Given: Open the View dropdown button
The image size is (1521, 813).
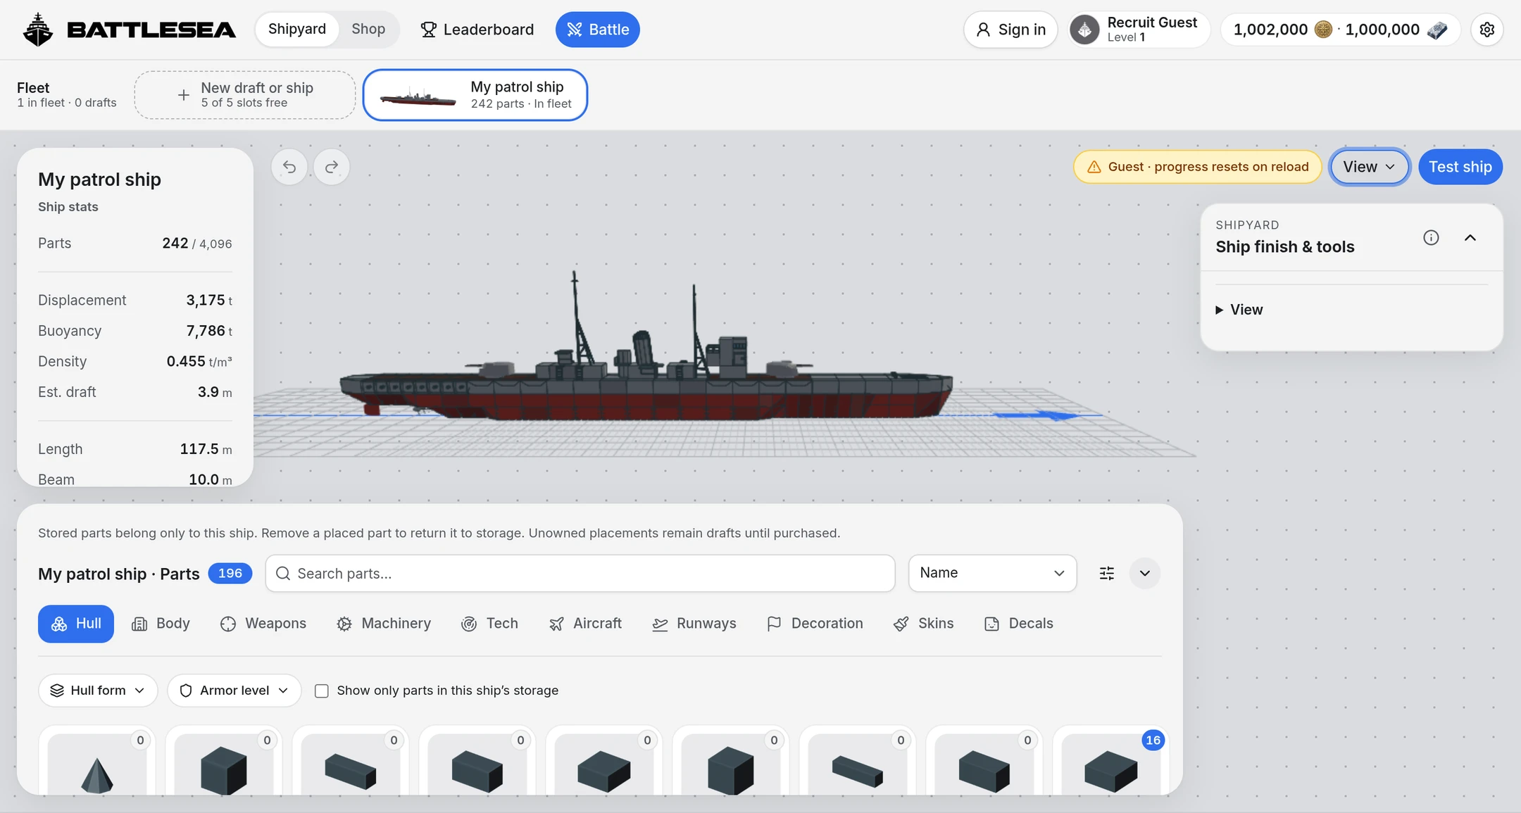Looking at the screenshot, I should pyautogui.click(x=1370, y=167).
